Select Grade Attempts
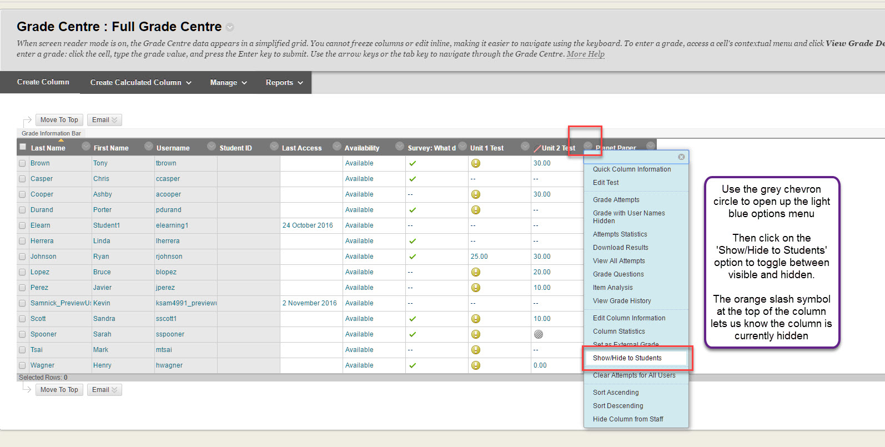 coord(616,200)
